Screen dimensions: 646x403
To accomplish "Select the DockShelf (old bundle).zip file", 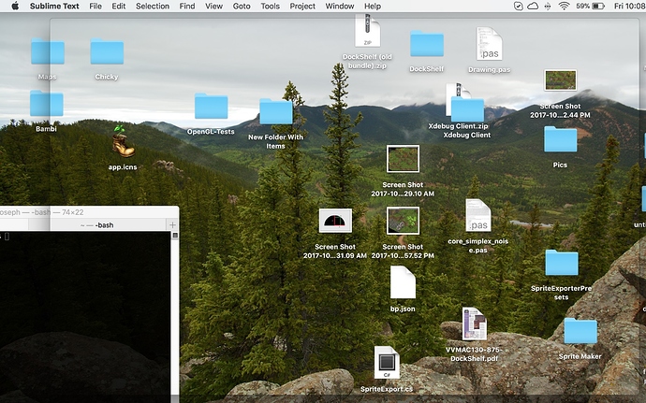I will pos(366,31).
